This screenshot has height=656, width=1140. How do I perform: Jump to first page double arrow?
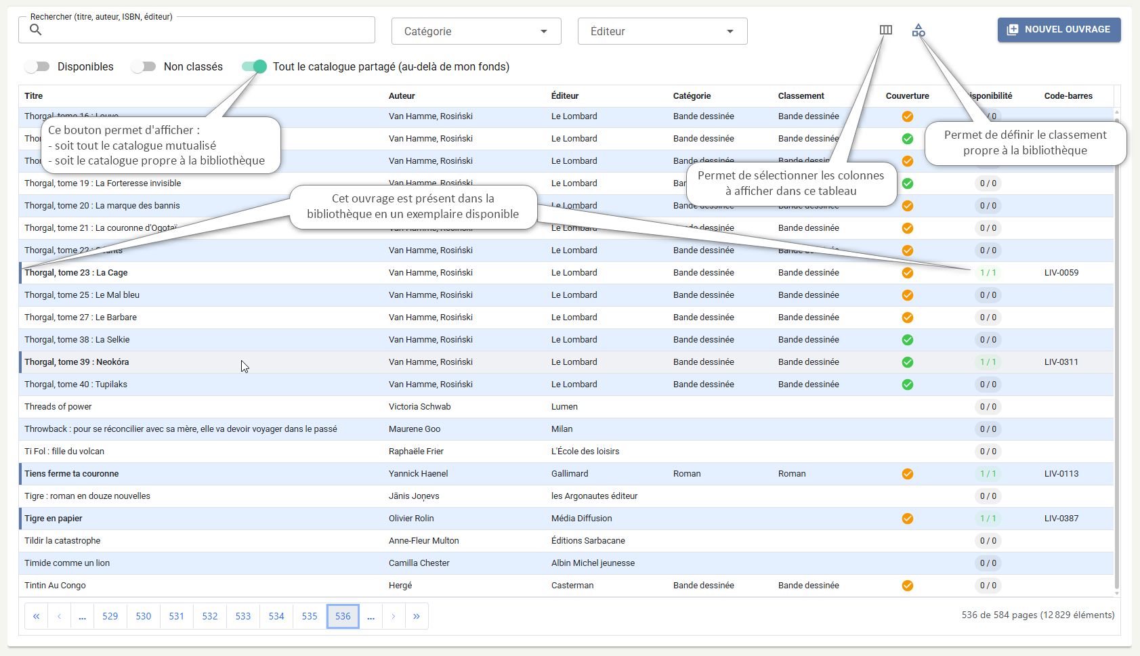pos(37,616)
